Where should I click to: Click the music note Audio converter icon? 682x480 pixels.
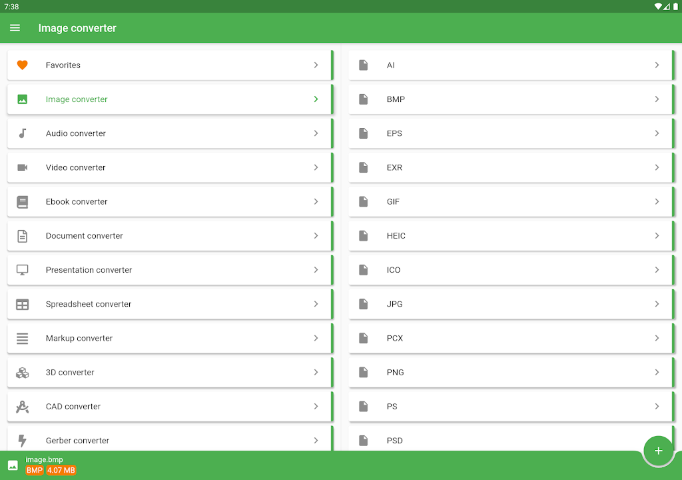click(x=22, y=133)
